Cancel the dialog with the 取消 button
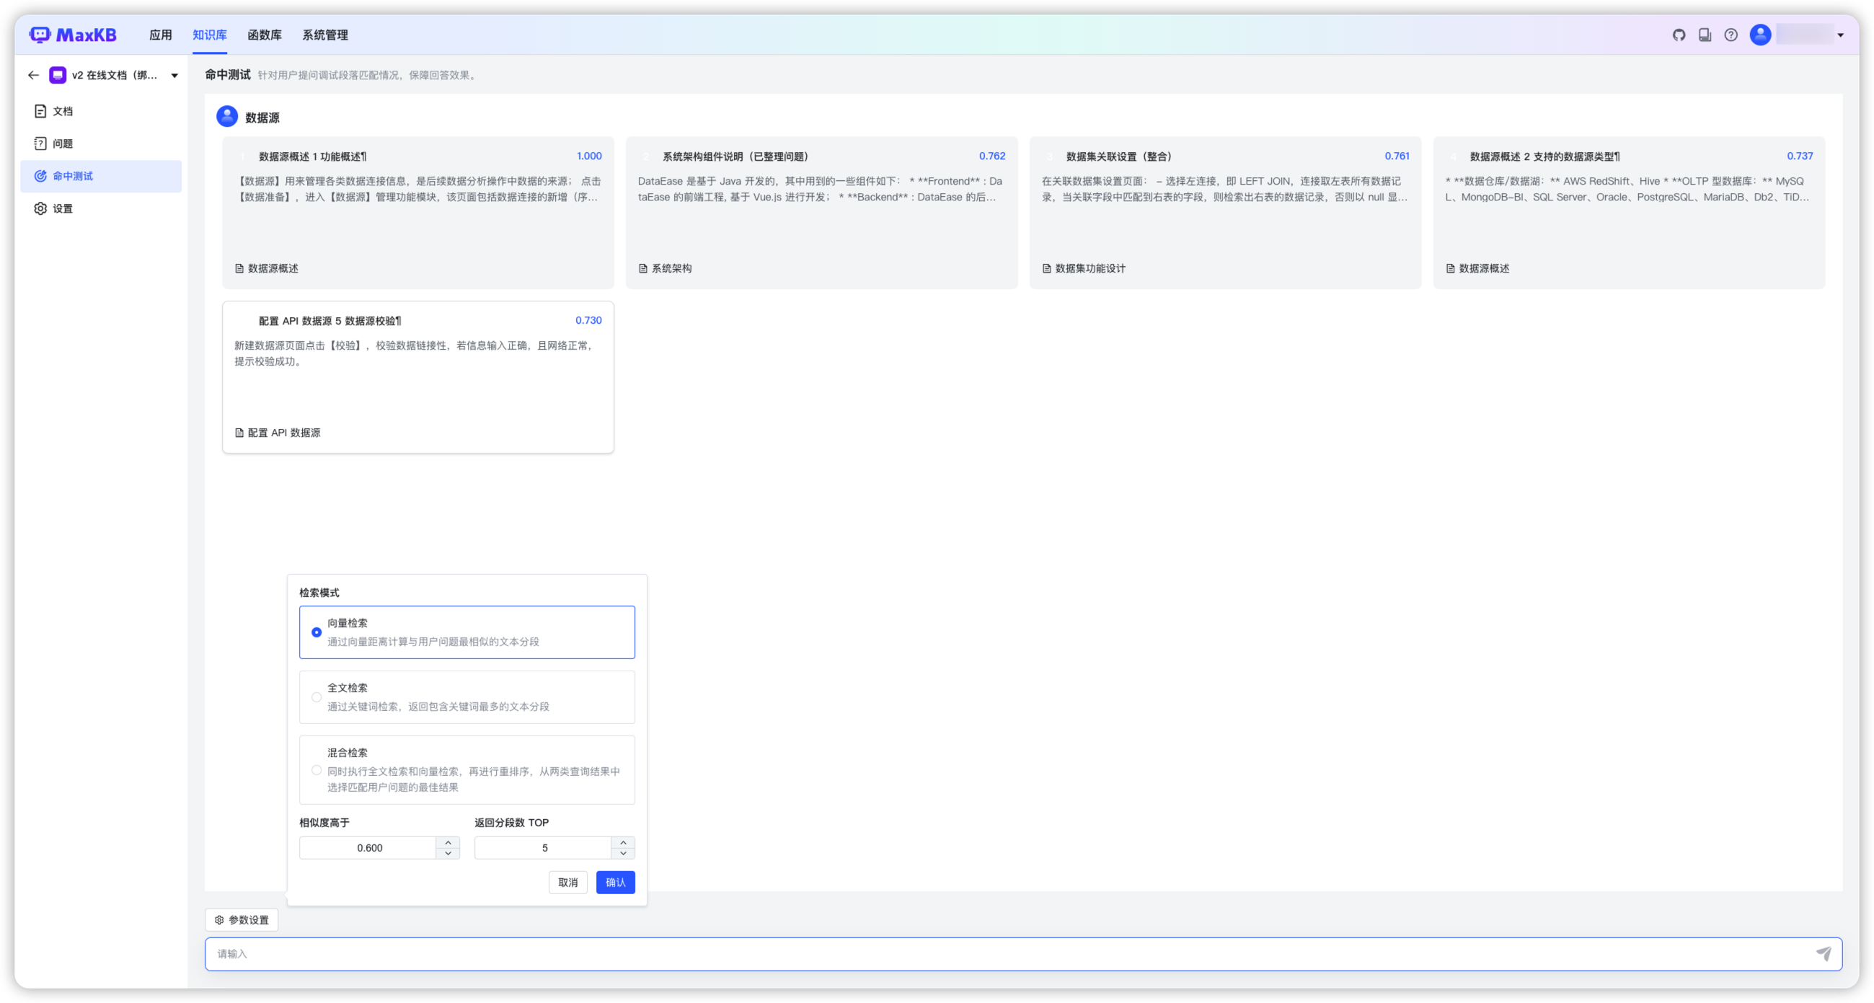Image resolution: width=1874 pixels, height=1003 pixels. 567,883
